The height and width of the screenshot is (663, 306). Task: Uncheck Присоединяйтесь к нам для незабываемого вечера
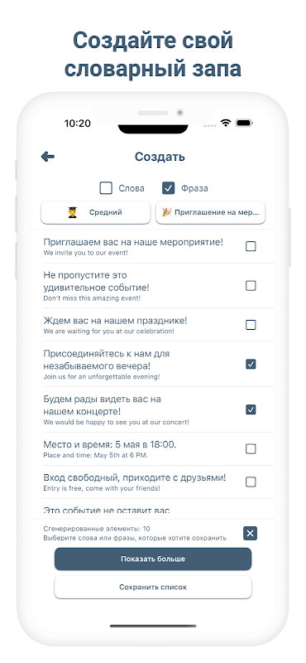(x=251, y=364)
